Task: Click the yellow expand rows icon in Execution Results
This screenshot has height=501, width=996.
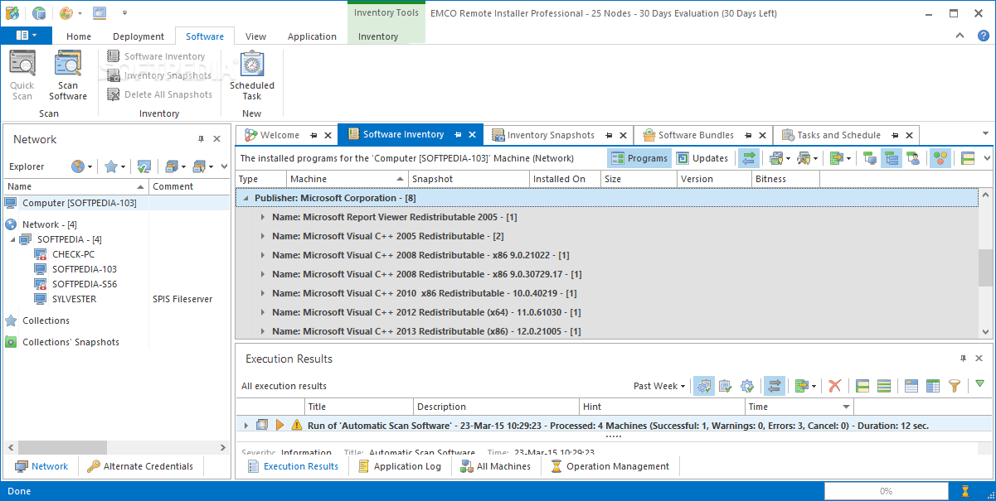Action: pos(863,386)
